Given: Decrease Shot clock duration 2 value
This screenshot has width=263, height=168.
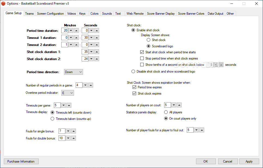Looking at the screenshot, I should 91,59.
